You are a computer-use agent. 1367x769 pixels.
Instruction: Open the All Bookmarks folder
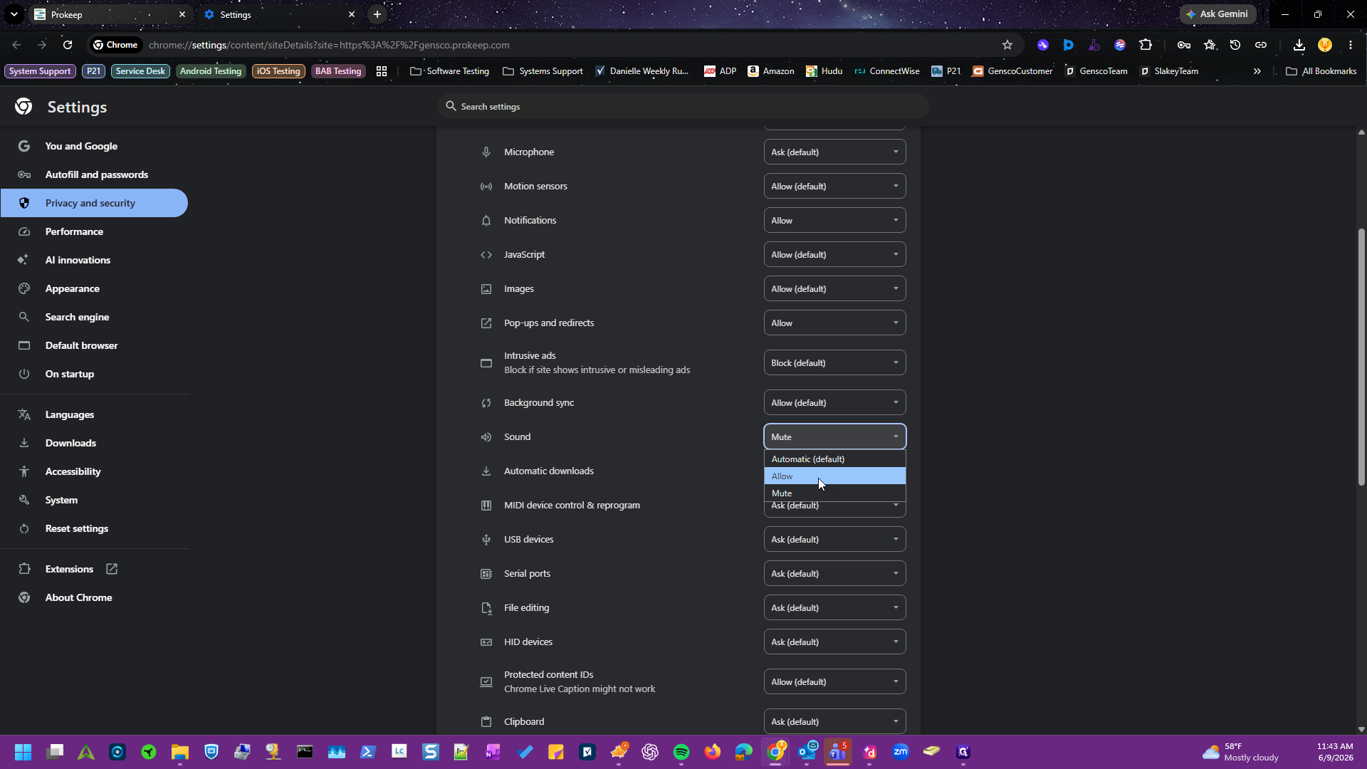(x=1321, y=71)
